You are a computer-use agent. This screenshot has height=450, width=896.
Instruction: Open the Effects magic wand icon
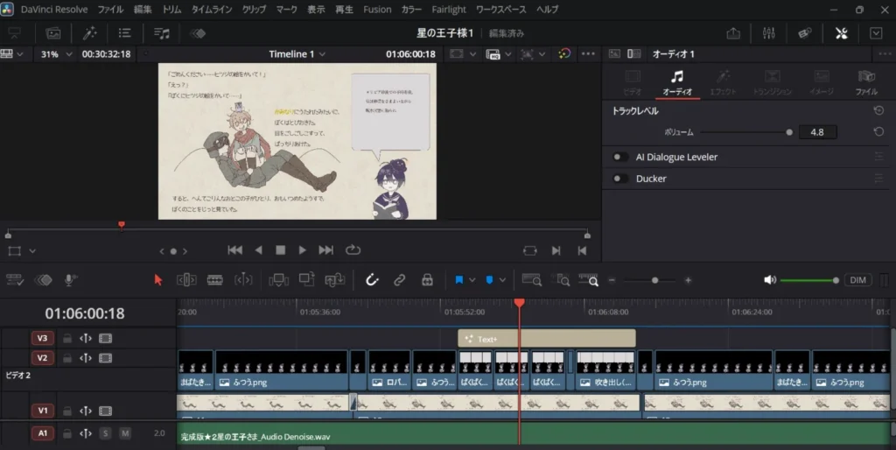pos(90,33)
